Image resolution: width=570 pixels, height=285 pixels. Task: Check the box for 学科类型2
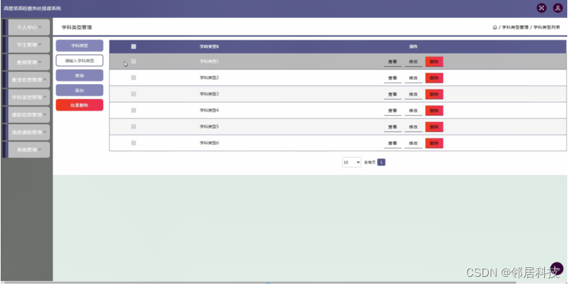pos(133,78)
